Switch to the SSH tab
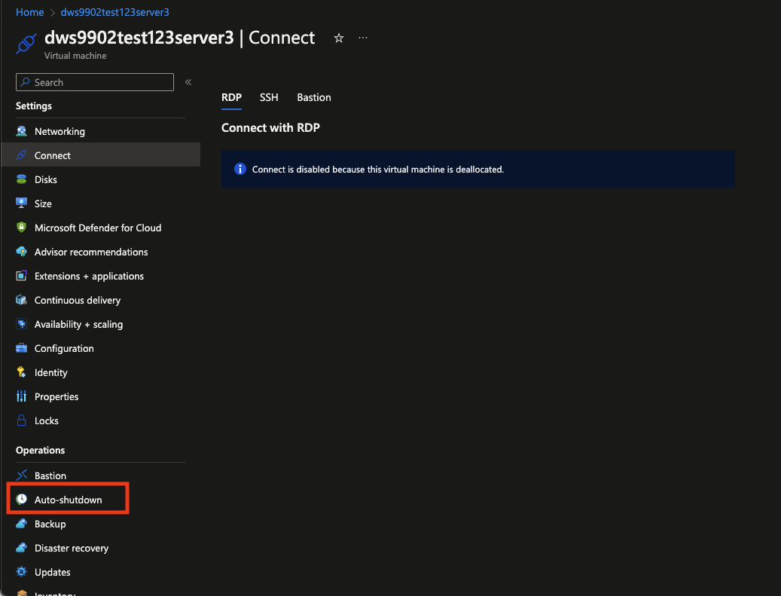The height and width of the screenshot is (596, 781). tap(269, 97)
